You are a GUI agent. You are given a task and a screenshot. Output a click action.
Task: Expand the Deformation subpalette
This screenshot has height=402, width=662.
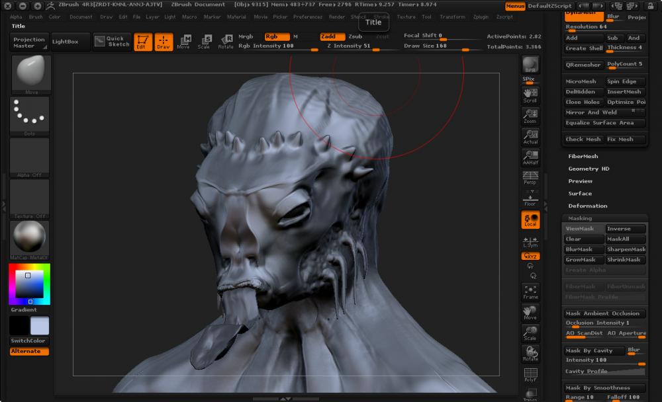coord(587,206)
